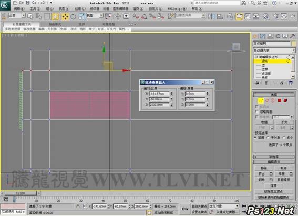Select the 禁用 preview selection radio button

click(x=255, y=138)
